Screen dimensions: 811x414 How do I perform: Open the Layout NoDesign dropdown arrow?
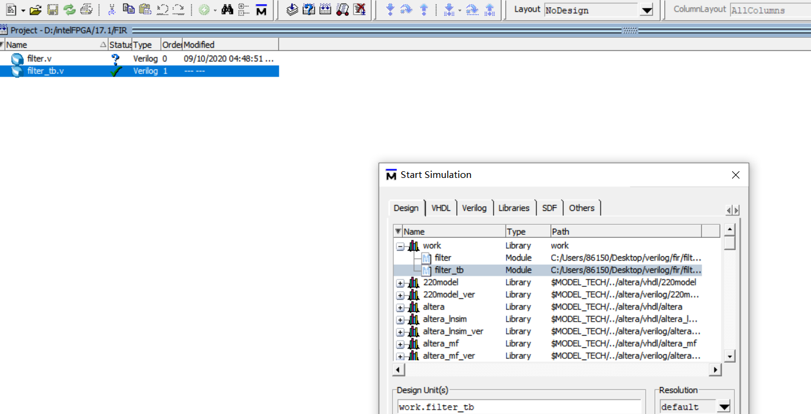click(x=646, y=10)
